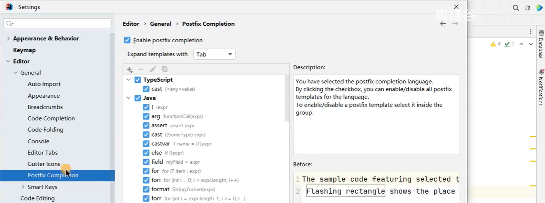Toggle the assert postfix template checkbox
545x203 pixels.
tap(146, 126)
